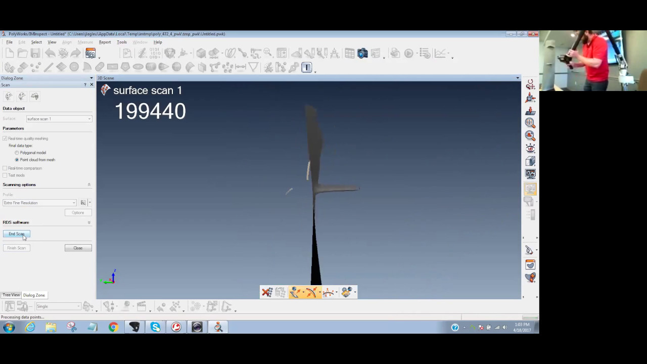Click the line chart toolbar icon
Viewport: 647px width, 364px height.
[440, 53]
